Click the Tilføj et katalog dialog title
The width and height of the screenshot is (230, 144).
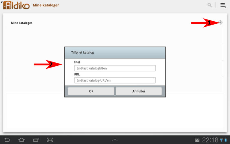(82, 52)
